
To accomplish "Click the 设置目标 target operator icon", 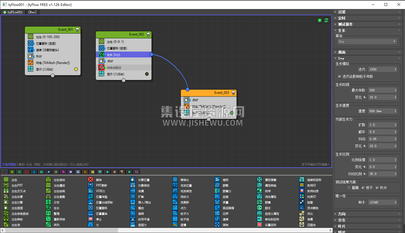I will pyautogui.click(x=259, y=225).
